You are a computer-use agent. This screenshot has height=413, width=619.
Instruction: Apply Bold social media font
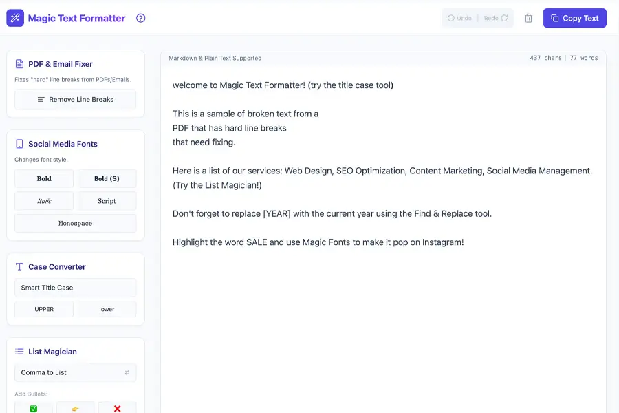(x=44, y=178)
